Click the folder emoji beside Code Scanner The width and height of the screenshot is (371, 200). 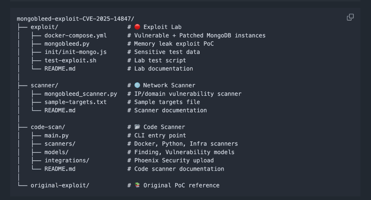[x=137, y=127]
